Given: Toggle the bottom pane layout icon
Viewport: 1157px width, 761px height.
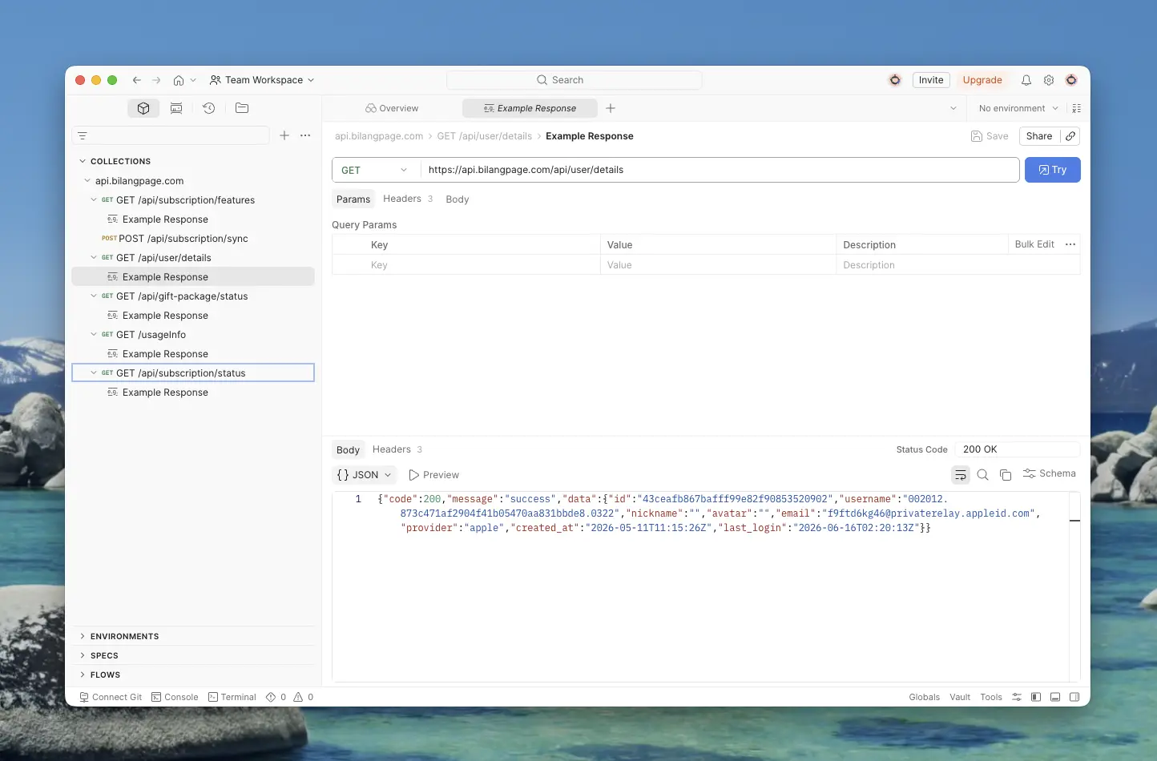Looking at the screenshot, I should tap(1055, 697).
